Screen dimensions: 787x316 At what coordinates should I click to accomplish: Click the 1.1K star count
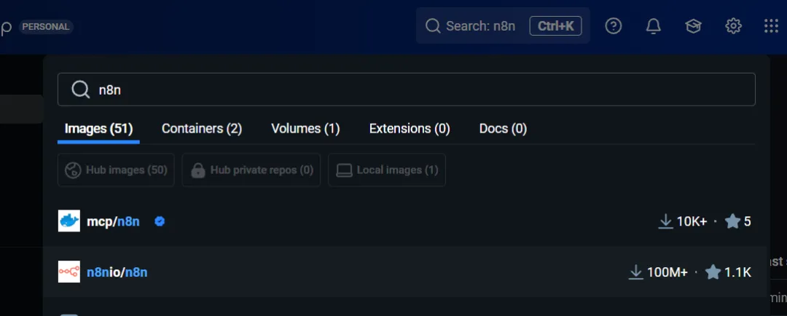[737, 272]
